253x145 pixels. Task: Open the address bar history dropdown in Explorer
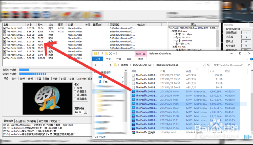point(204,65)
